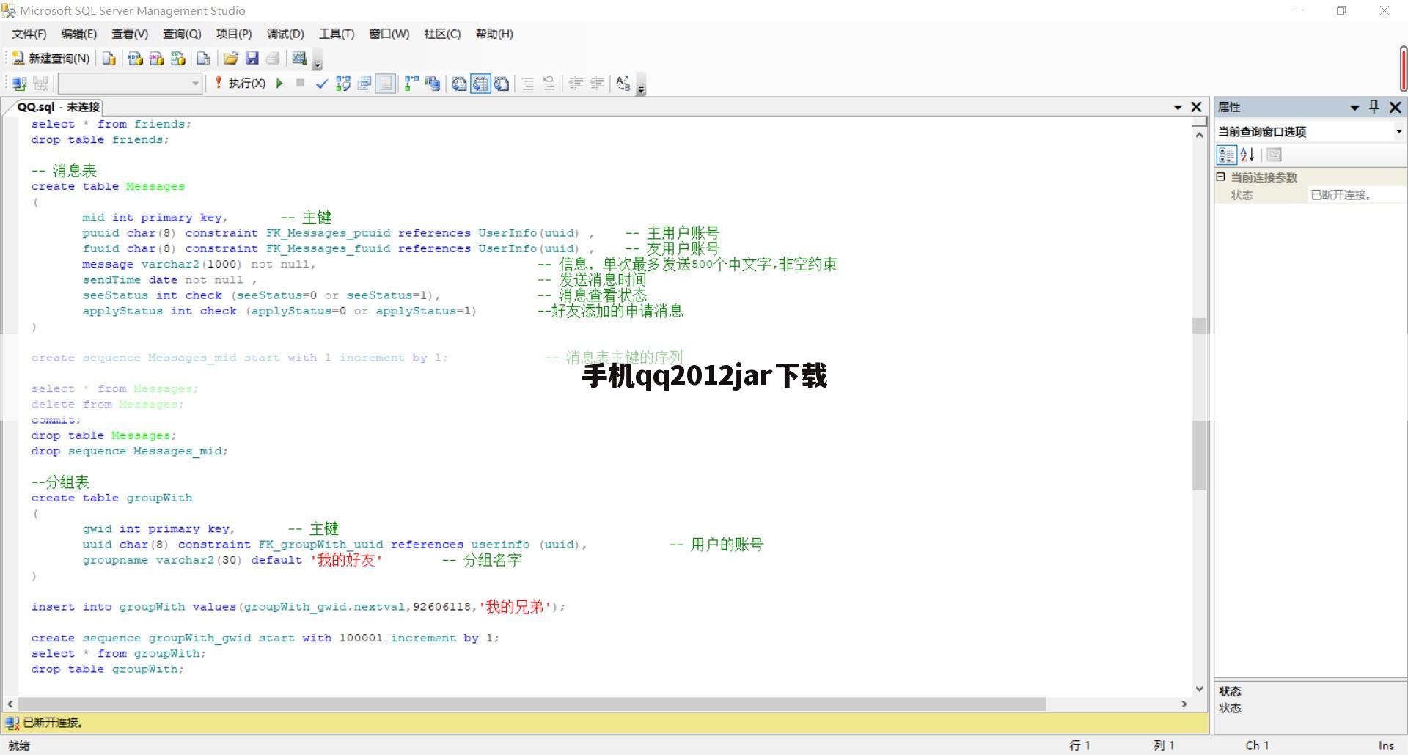This screenshot has height=755, width=1408.
Task: Click the Parse checkmark icon
Action: 321,84
